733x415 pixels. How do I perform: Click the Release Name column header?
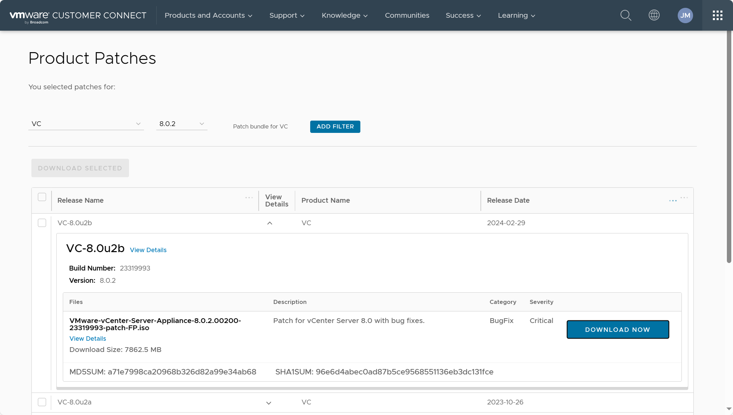[81, 200]
